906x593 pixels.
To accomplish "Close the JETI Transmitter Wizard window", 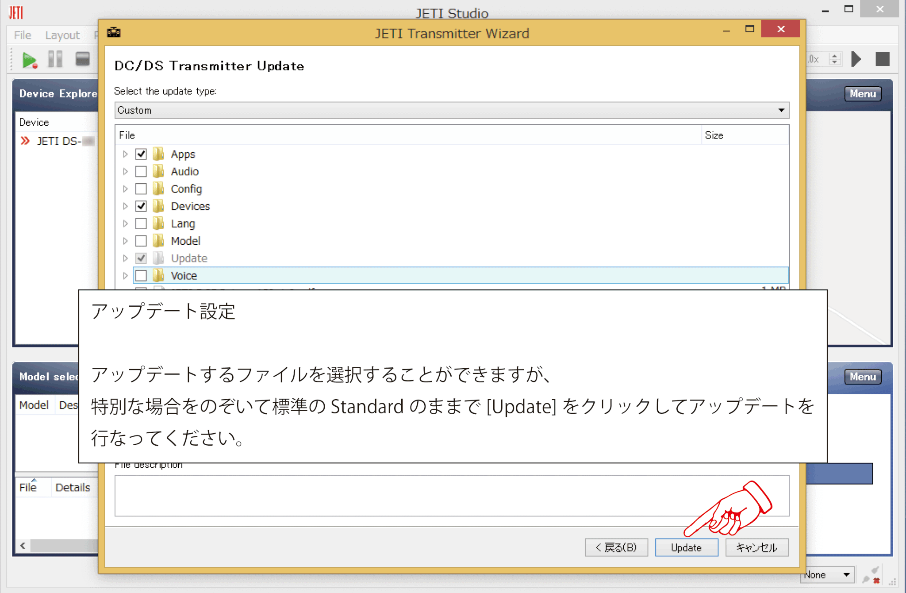I will 781,29.
